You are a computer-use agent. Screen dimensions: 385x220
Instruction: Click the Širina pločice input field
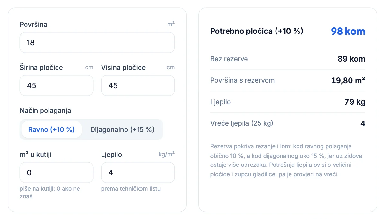coord(57,85)
